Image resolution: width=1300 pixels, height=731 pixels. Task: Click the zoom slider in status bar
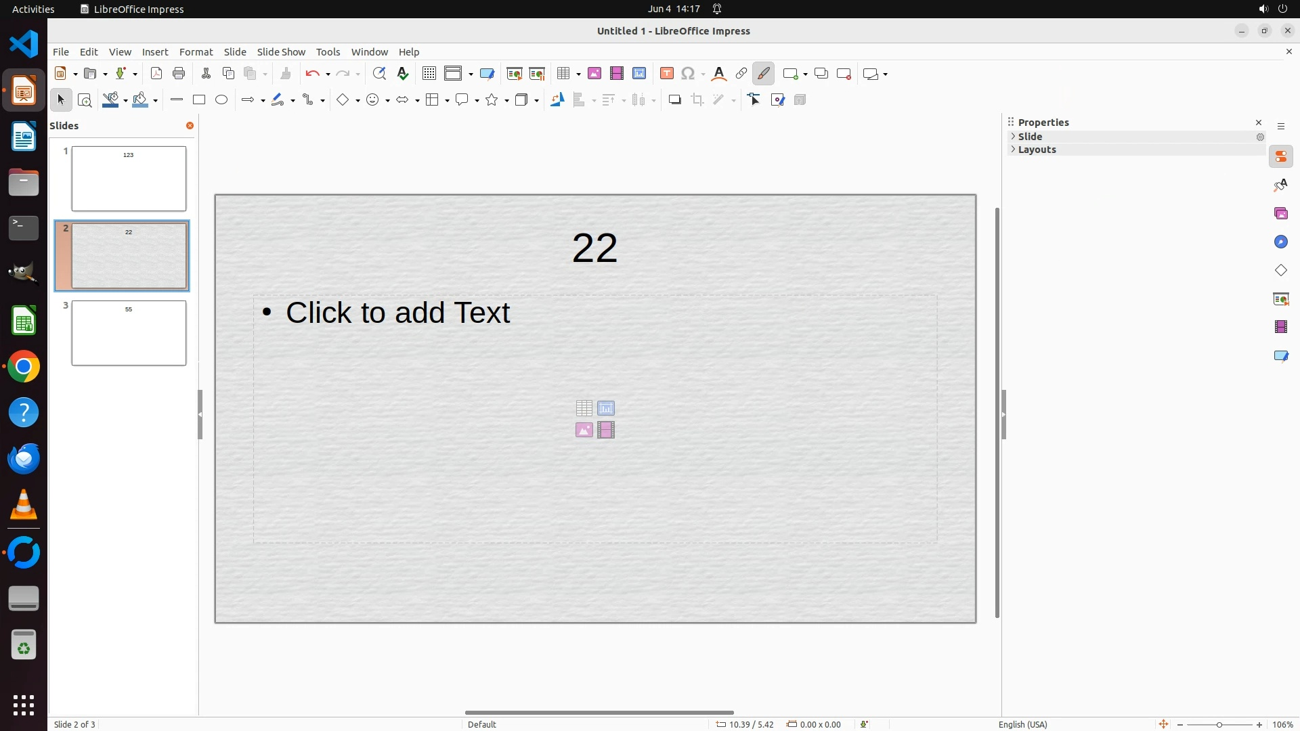[1219, 725]
